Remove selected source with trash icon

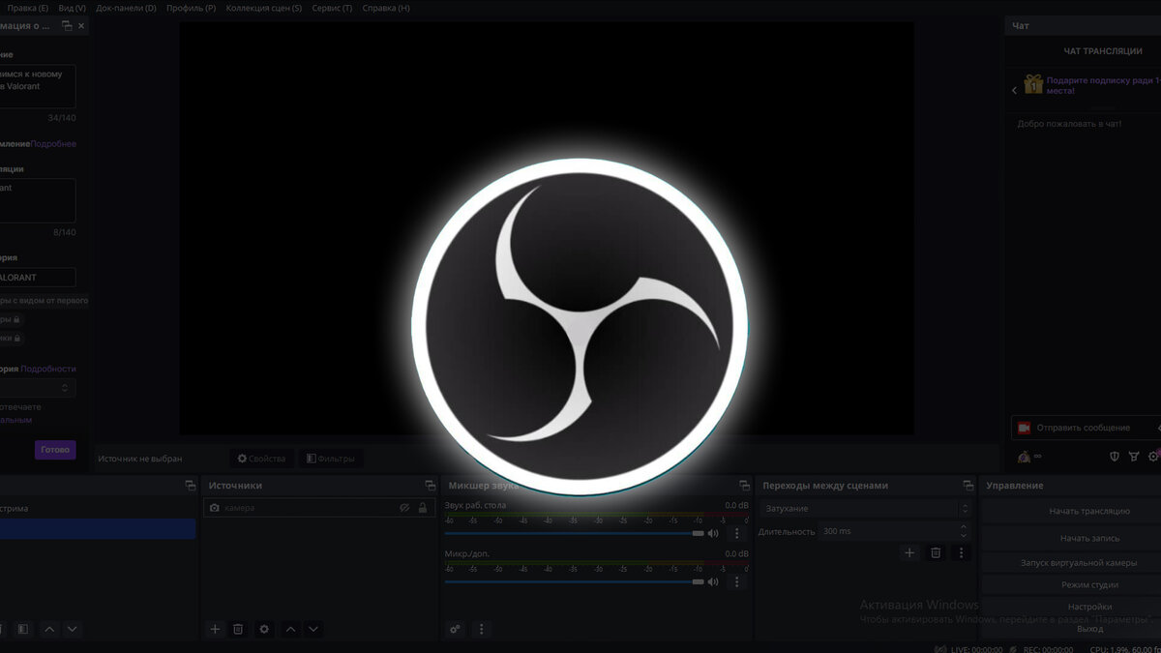point(238,629)
